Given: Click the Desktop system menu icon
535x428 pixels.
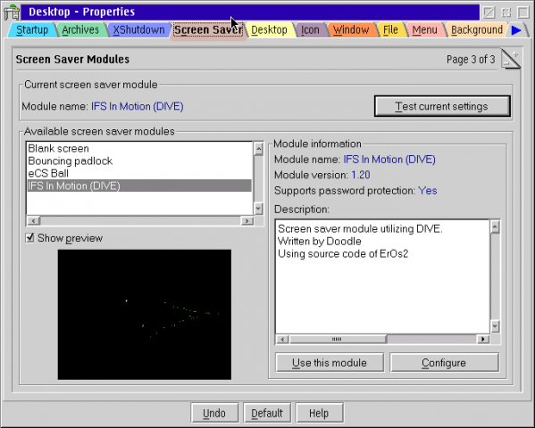Looking at the screenshot, I should click(x=12, y=12).
